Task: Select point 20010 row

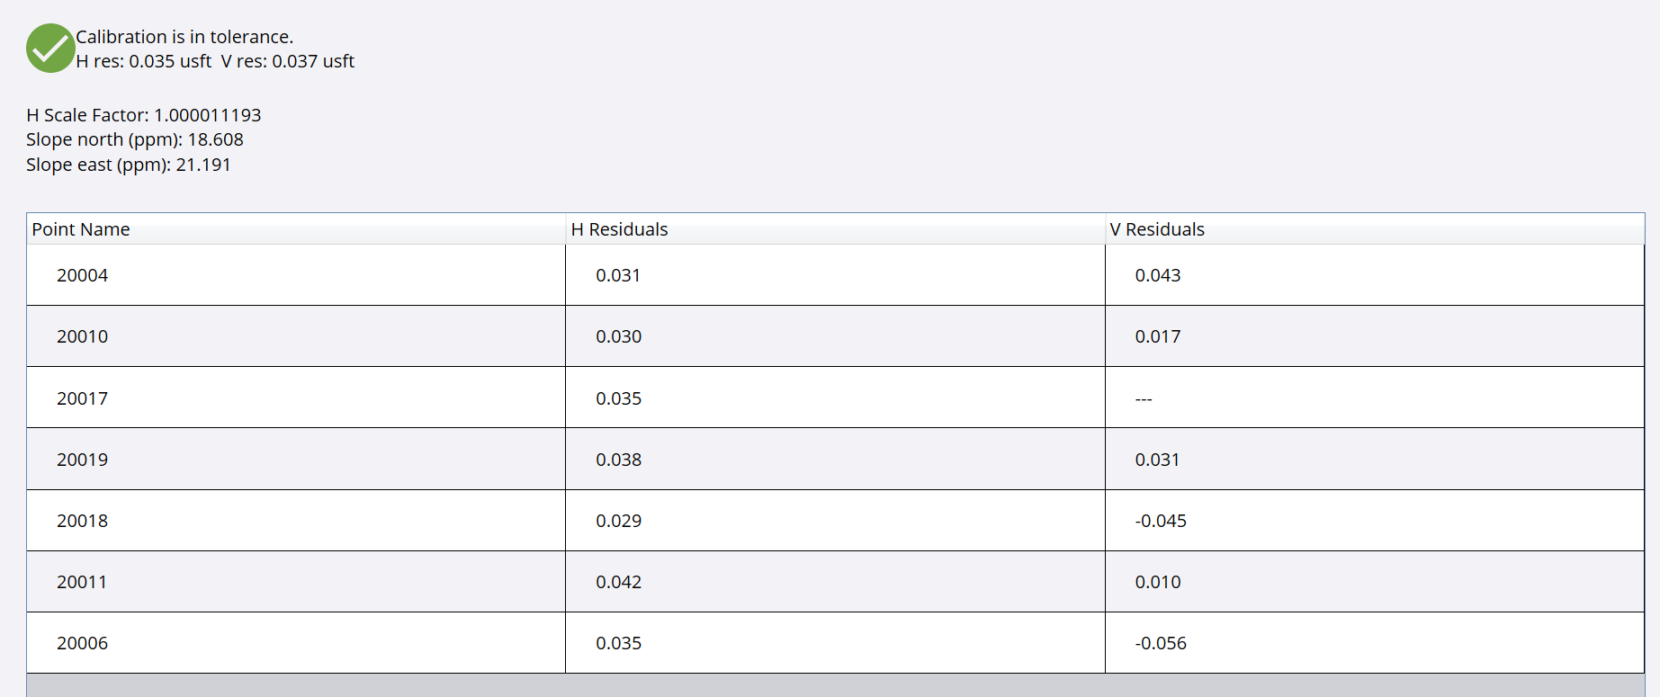Action: tap(83, 336)
